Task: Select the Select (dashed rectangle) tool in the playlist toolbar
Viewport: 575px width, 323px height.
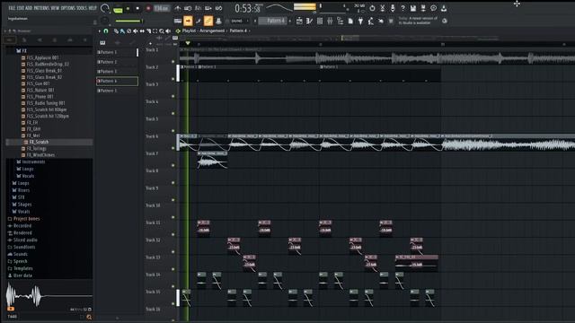Action: pyautogui.click(x=155, y=31)
